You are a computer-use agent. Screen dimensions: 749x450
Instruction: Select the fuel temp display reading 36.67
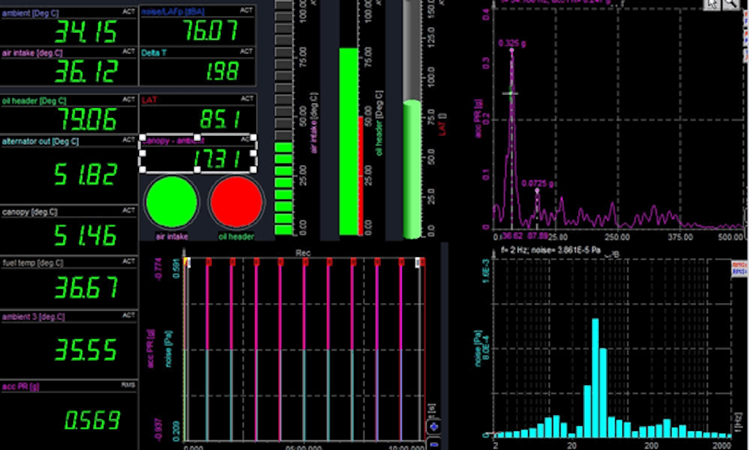pos(69,283)
